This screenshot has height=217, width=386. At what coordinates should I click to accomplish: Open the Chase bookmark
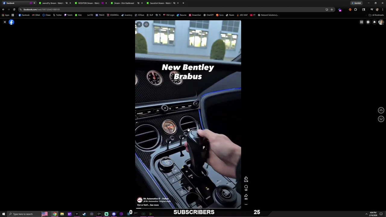coord(46,15)
